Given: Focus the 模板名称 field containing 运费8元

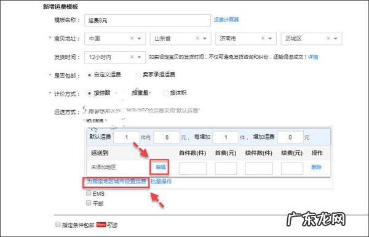Looking at the screenshot, I should point(148,20).
